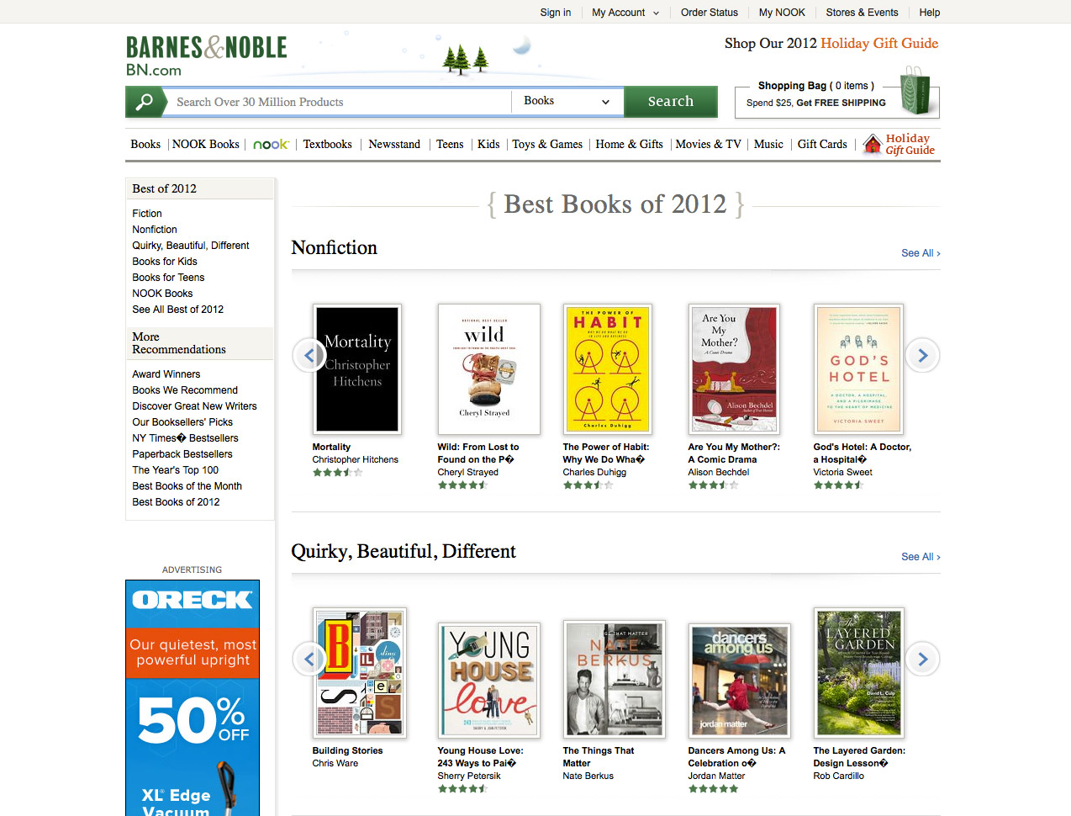Go to previous Nonfiction books with left arrow
This screenshot has height=816, width=1071.
click(x=309, y=355)
